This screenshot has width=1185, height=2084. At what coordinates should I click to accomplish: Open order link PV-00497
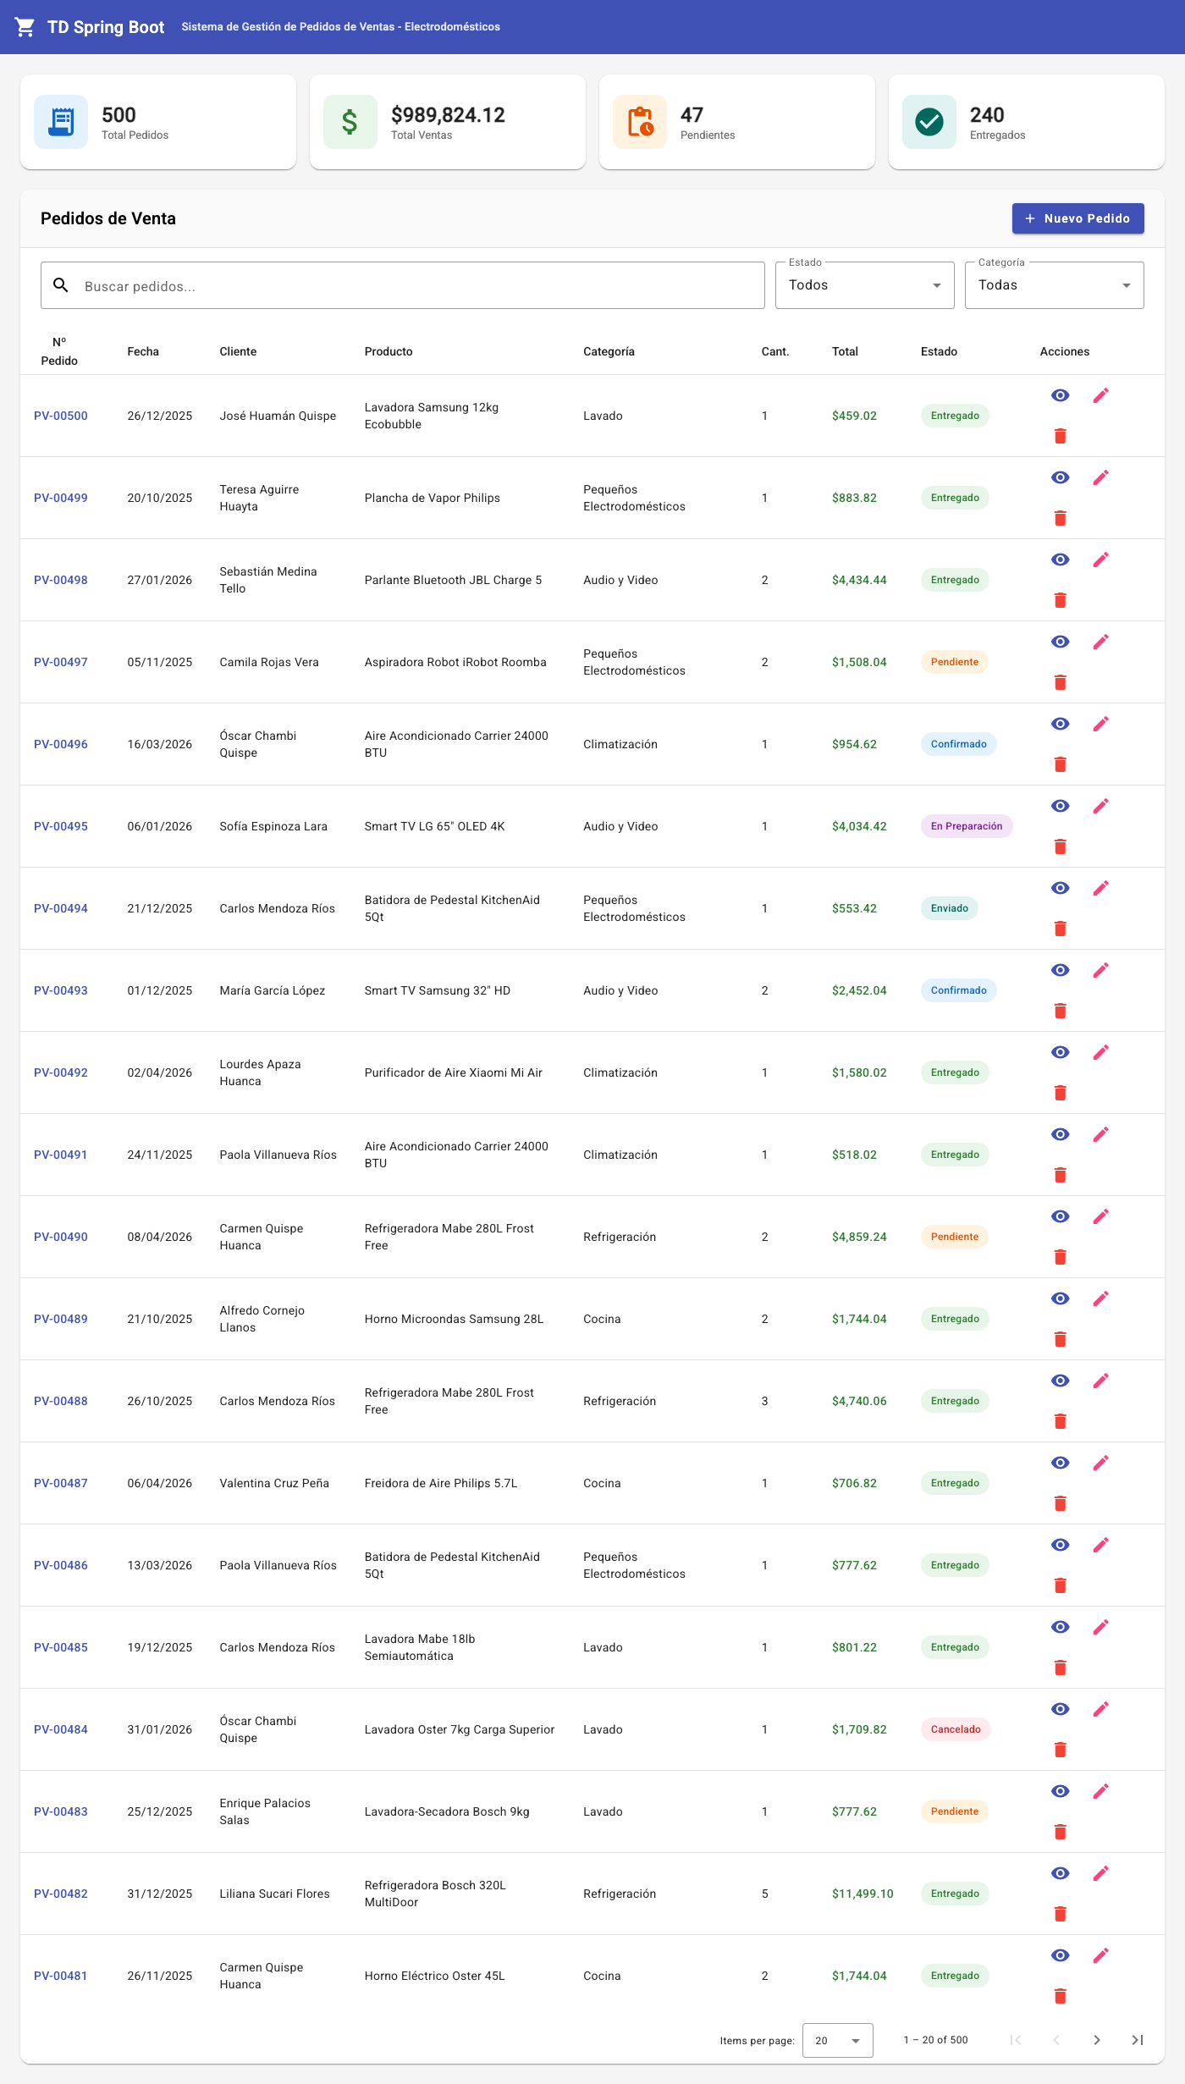(61, 662)
